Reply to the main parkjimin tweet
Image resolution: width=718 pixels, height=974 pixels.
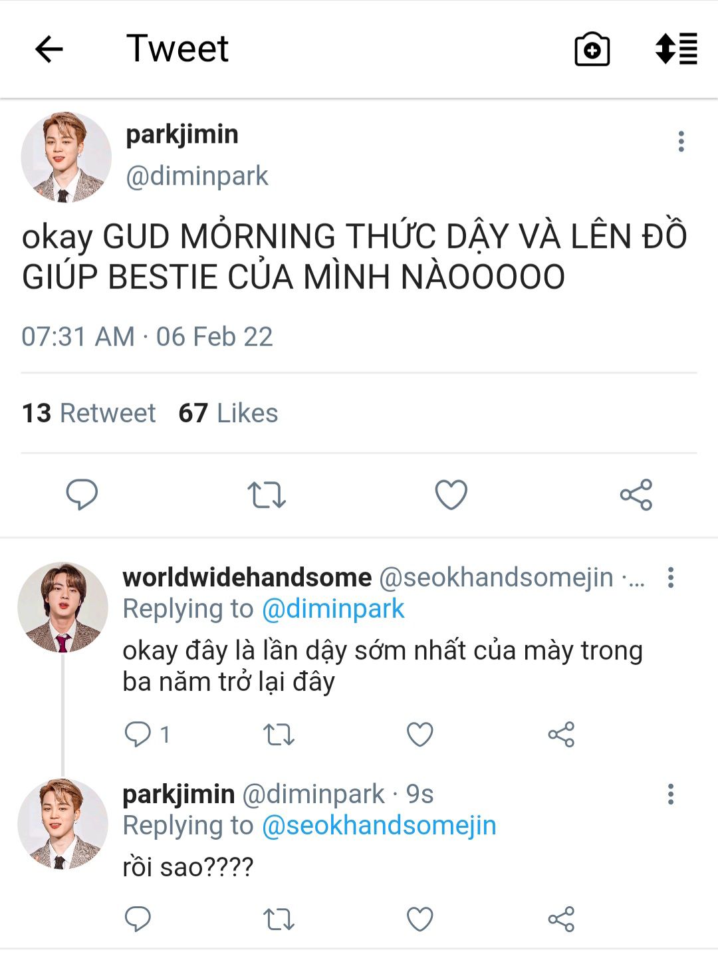click(82, 495)
